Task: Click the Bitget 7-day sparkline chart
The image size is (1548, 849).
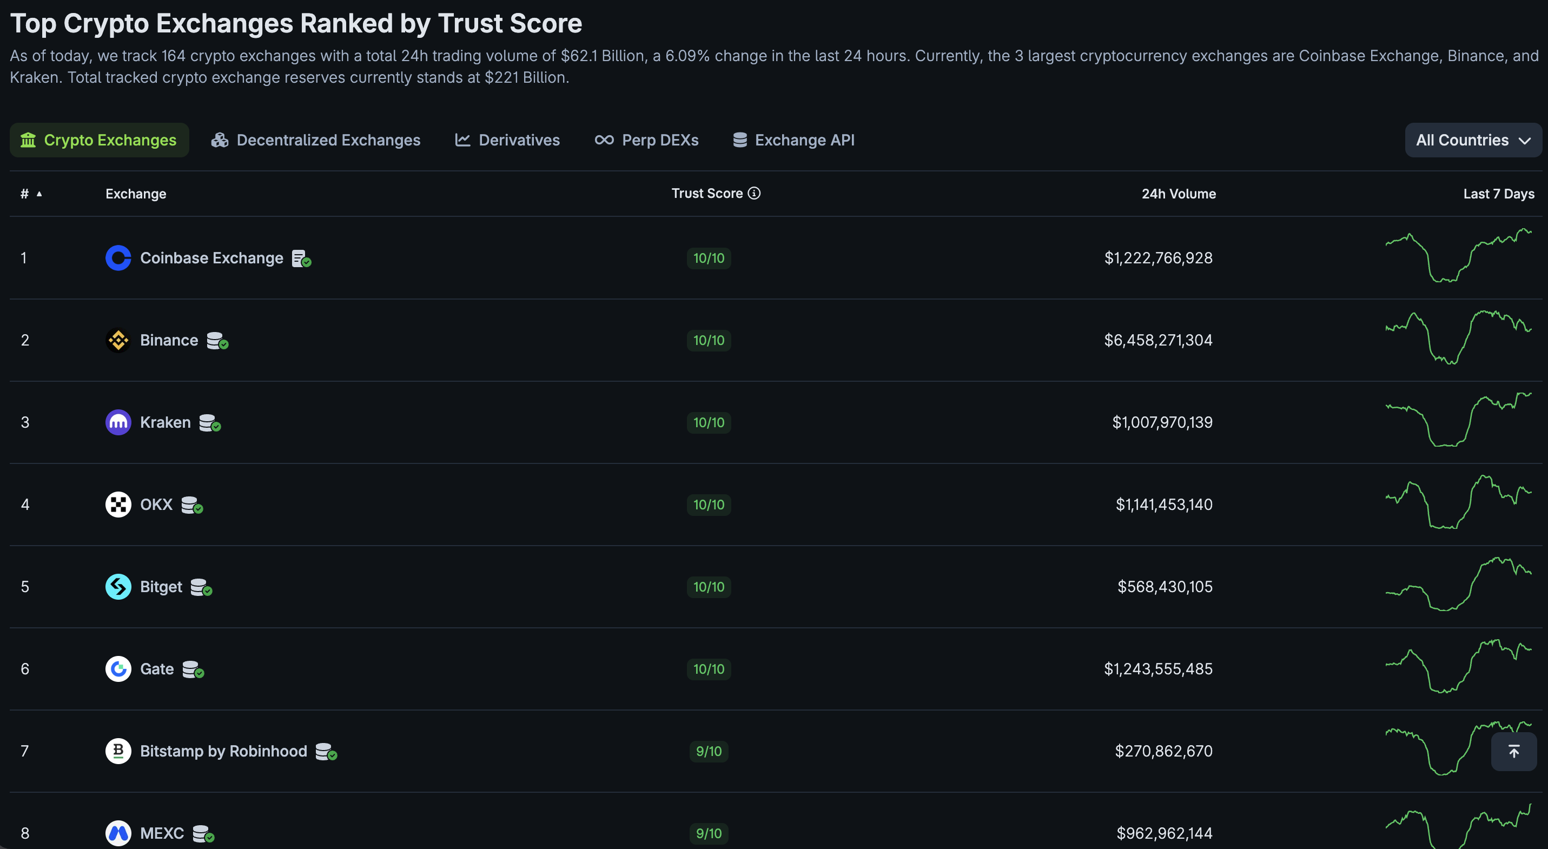Action: (x=1458, y=584)
